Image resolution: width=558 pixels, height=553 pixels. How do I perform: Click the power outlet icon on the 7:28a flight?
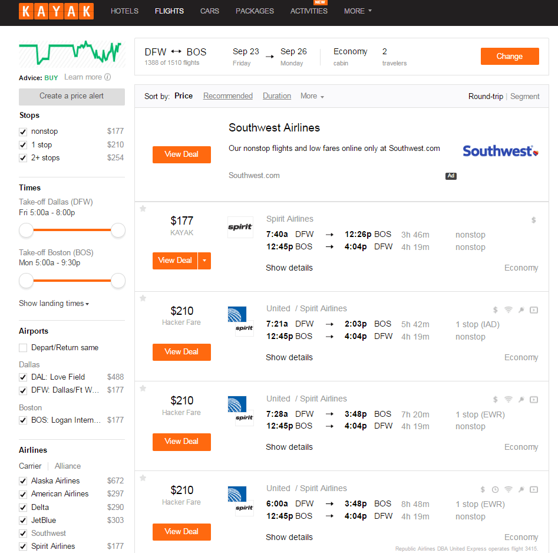click(521, 399)
